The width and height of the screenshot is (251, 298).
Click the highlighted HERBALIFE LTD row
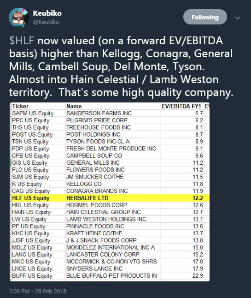coord(111,198)
